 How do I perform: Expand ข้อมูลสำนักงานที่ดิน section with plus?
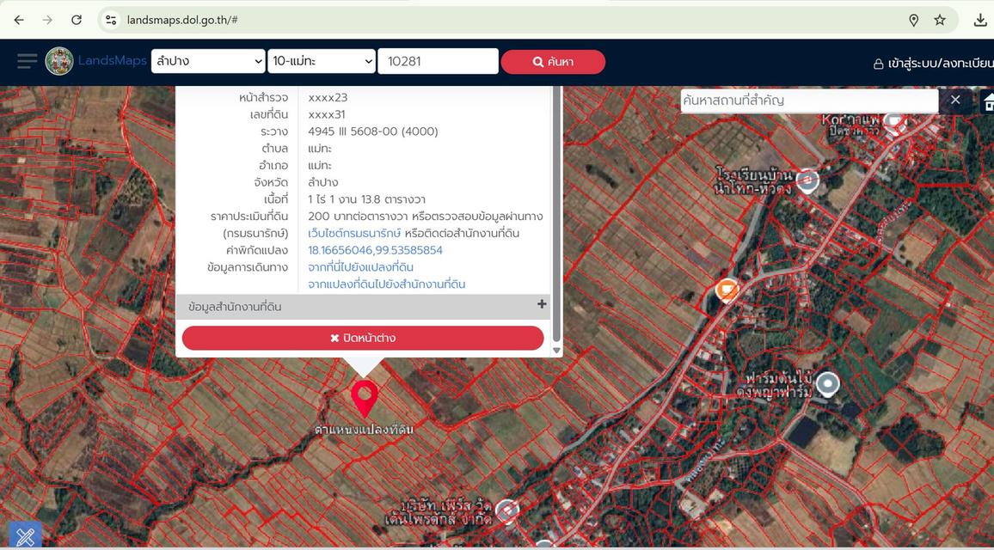[542, 305]
